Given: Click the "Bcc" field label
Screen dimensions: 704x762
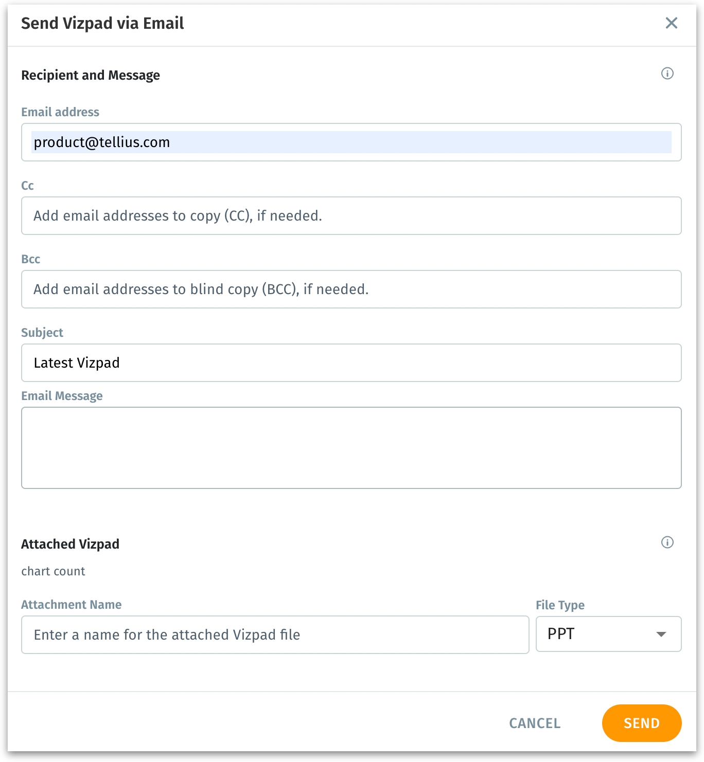Looking at the screenshot, I should (x=31, y=259).
